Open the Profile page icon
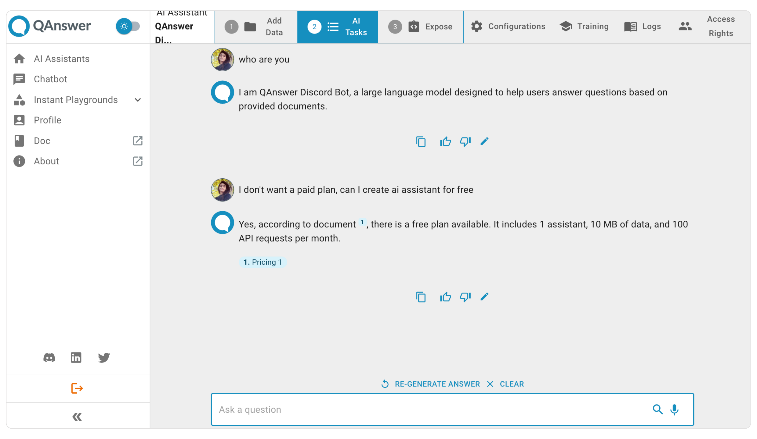The height and width of the screenshot is (439, 757). tap(19, 120)
